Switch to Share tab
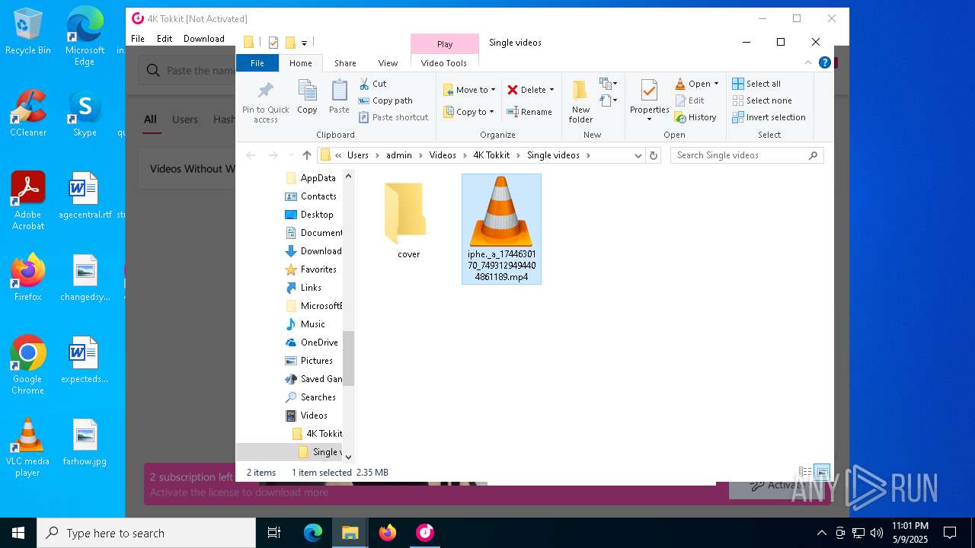Screen dimensions: 975x548 [x=345, y=63]
